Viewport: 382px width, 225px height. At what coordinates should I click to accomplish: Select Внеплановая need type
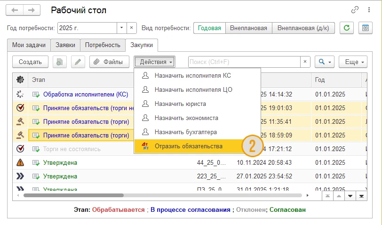click(x=248, y=28)
